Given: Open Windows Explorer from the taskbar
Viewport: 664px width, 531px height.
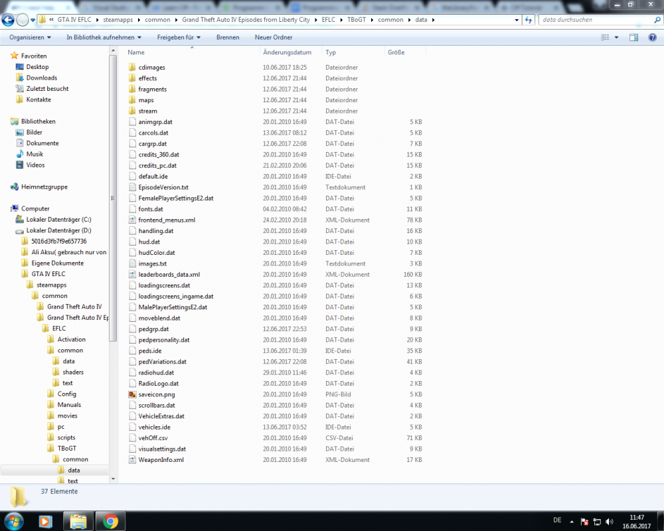Looking at the screenshot, I should 78,522.
